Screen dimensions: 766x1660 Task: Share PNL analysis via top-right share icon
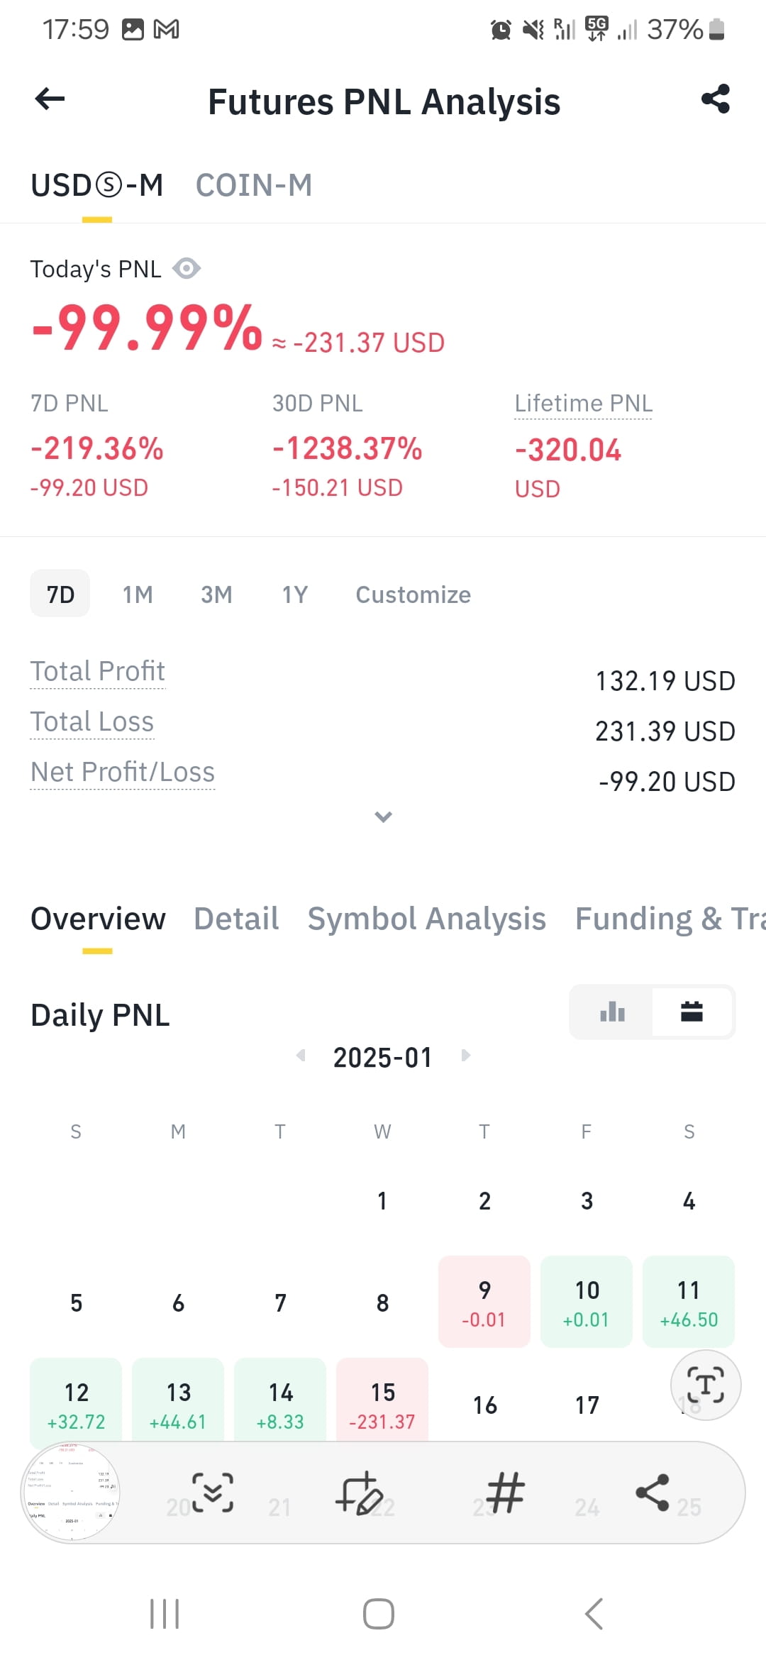[716, 99]
